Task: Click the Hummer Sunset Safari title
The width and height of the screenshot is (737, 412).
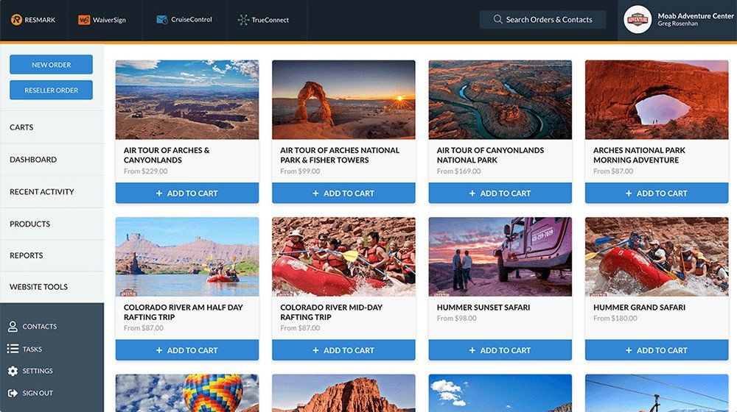Action: coord(483,308)
